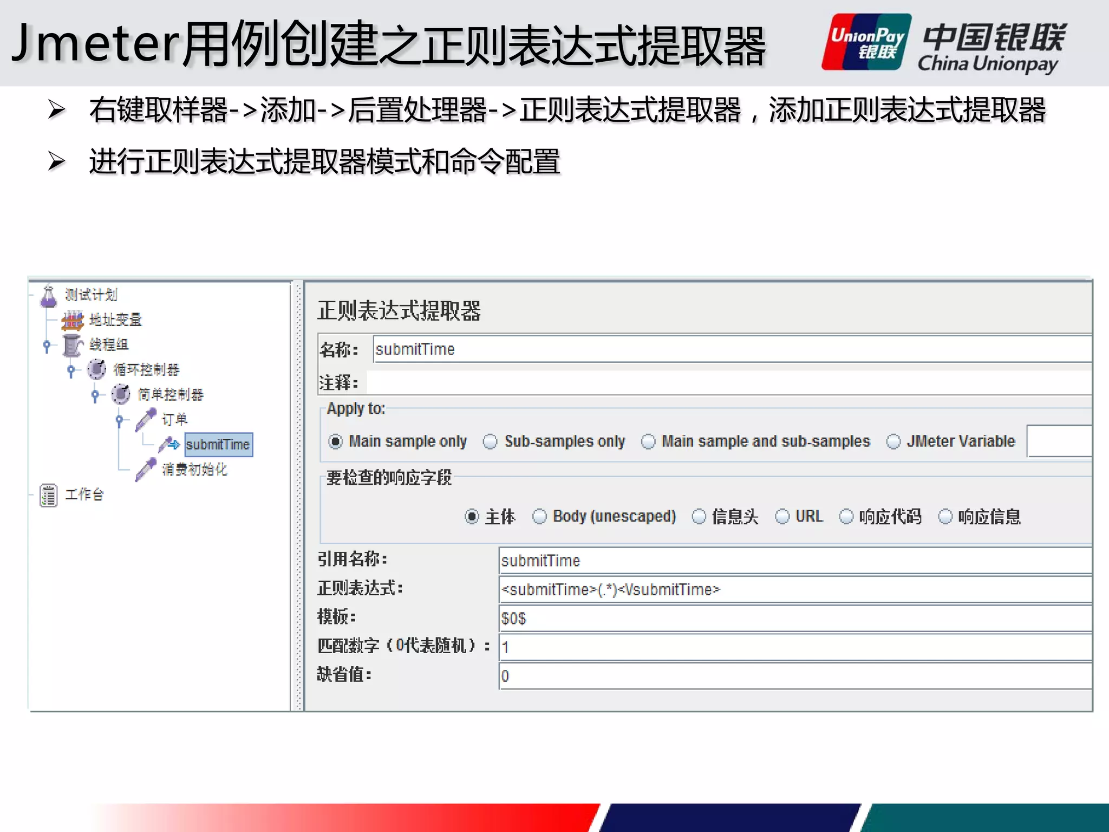Select the 工作台 tree node
1109x832 pixels.
84,495
